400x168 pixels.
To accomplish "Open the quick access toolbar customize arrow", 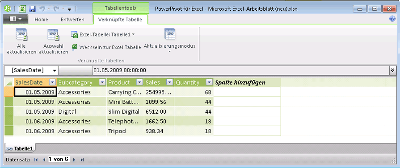I will tap(69, 9).
